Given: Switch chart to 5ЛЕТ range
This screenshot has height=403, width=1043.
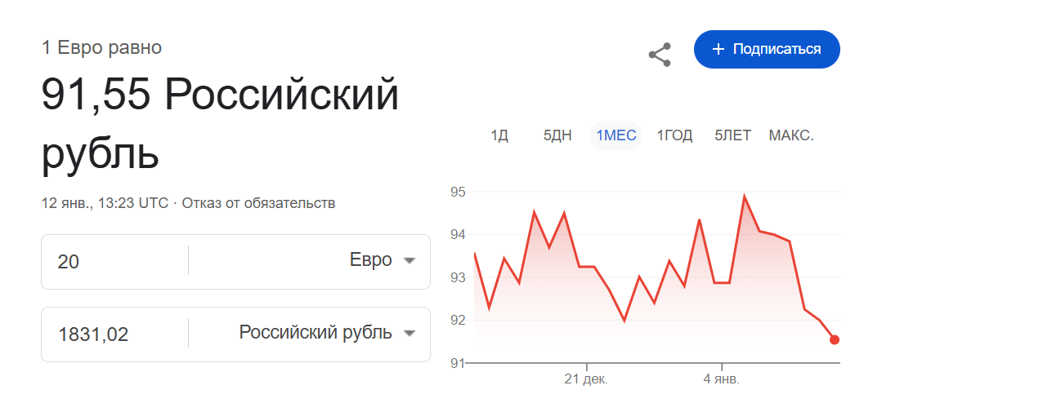Looking at the screenshot, I should 732,136.
